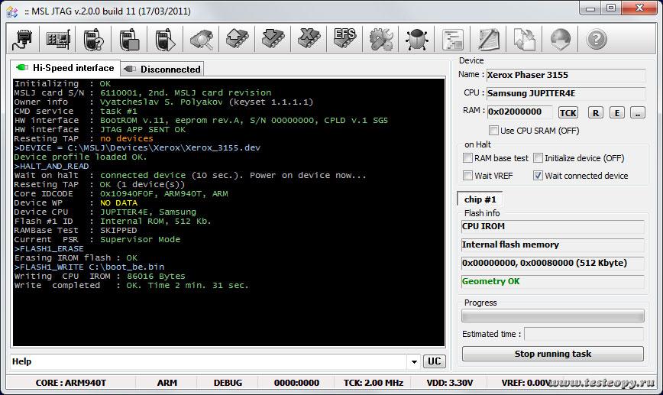Uncheck Wait connected device option
This screenshot has width=663, height=395.
(x=538, y=176)
